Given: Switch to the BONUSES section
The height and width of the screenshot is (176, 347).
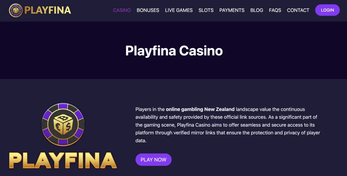Looking at the screenshot, I should pos(148,10).
